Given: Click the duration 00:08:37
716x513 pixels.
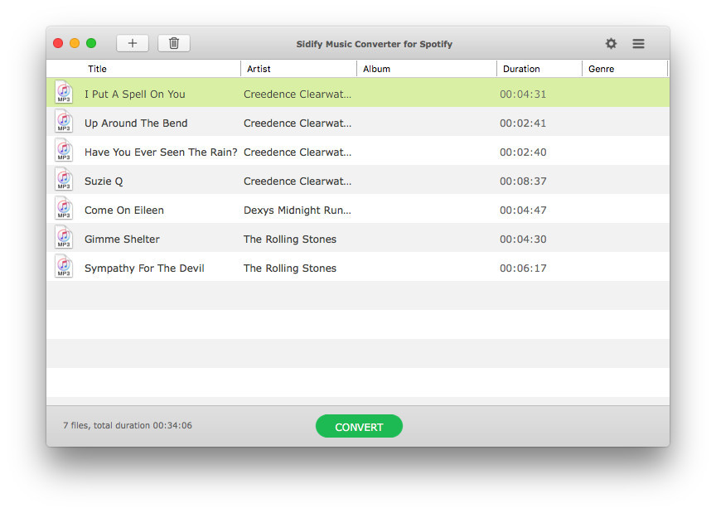Looking at the screenshot, I should click(x=523, y=181).
